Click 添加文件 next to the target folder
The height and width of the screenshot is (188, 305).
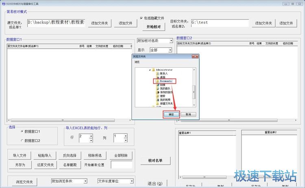(x=286, y=23)
